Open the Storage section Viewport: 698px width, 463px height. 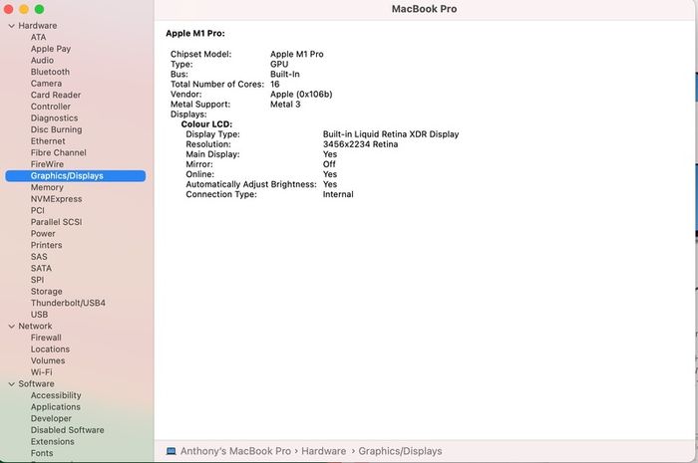point(47,292)
